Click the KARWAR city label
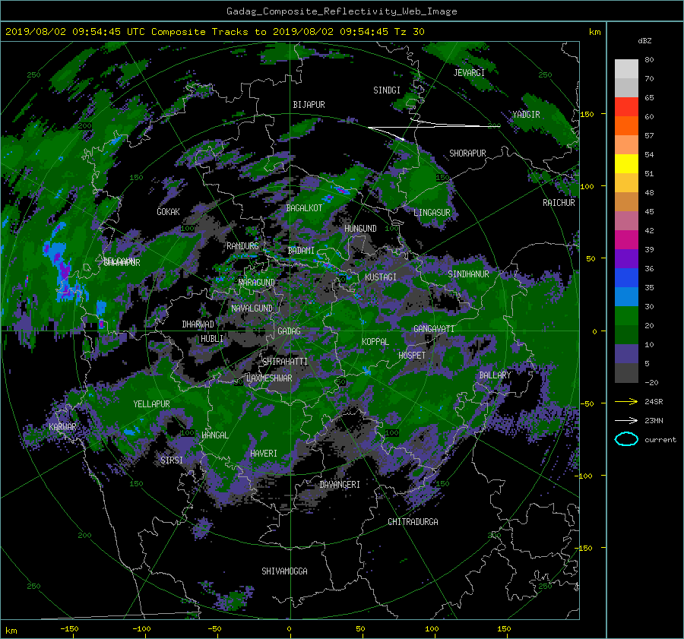The height and width of the screenshot is (639, 684). pos(62,427)
